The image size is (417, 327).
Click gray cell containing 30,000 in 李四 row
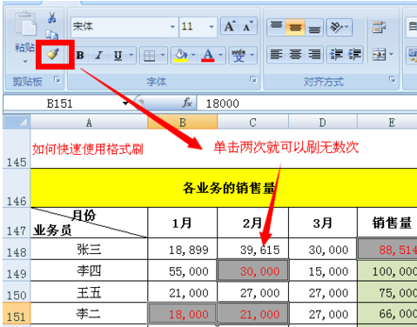[x=252, y=270]
